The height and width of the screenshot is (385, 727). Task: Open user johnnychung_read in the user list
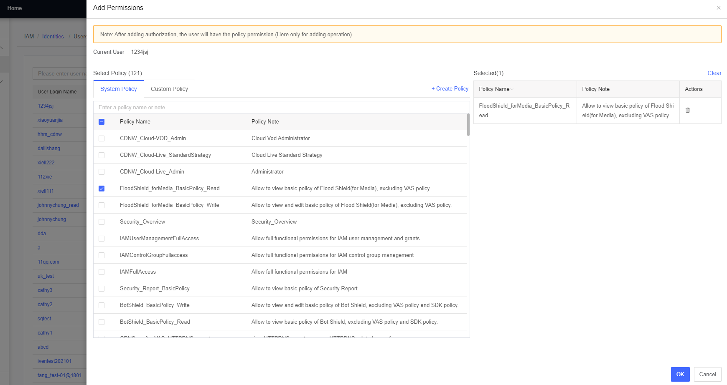pos(58,205)
